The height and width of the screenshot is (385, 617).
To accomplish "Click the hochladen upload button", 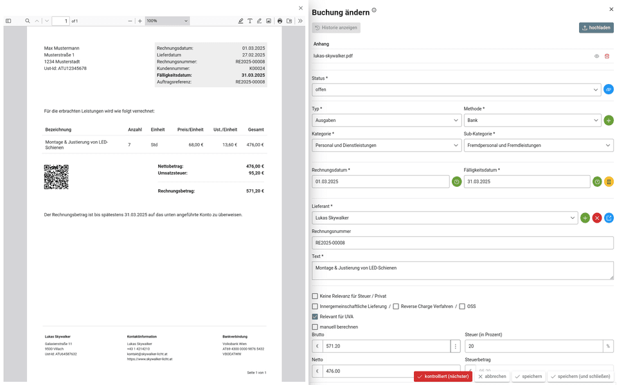I will click(x=596, y=28).
